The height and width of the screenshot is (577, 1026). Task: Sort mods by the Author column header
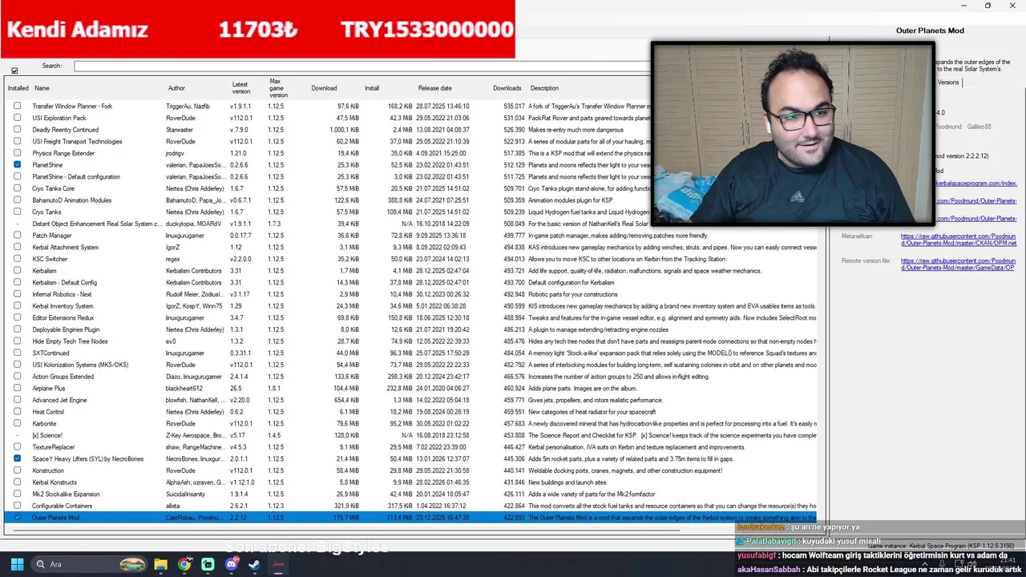[176, 88]
